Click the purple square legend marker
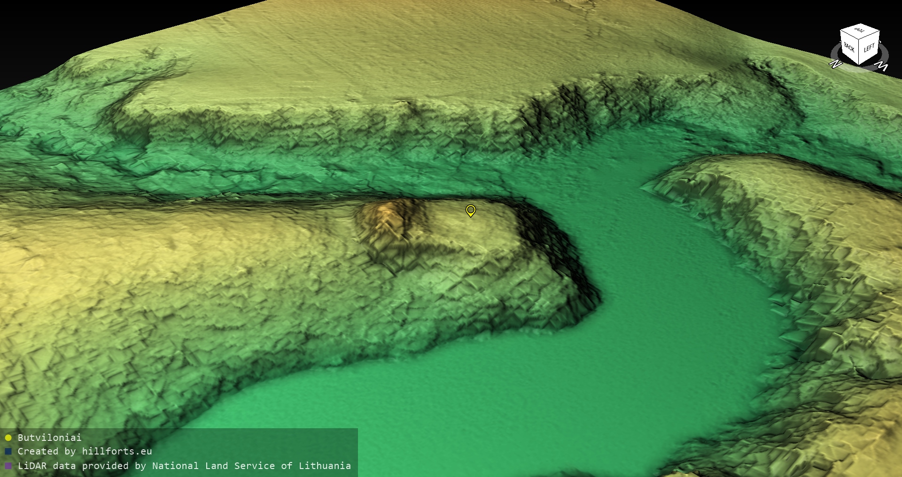 pyautogui.click(x=8, y=466)
